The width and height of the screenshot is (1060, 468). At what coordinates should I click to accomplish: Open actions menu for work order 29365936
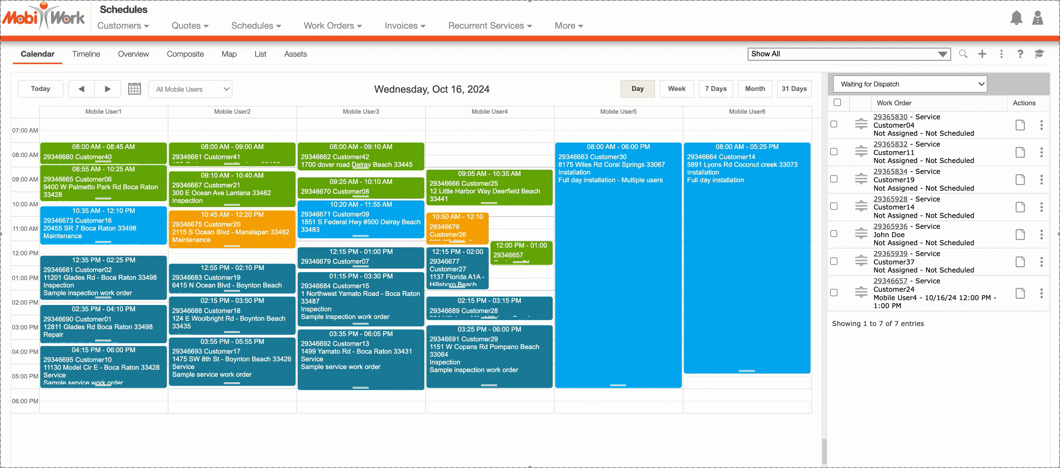click(x=1041, y=234)
